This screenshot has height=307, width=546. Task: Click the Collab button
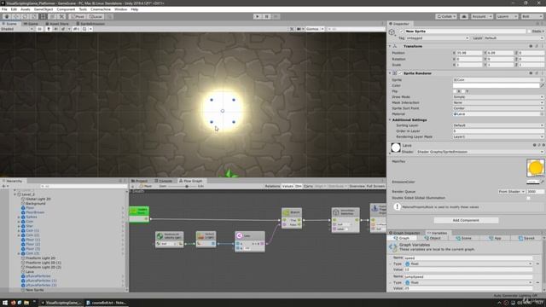pyautogui.click(x=446, y=16)
